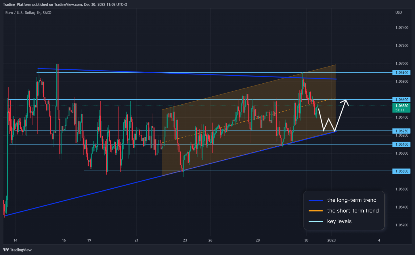Viewport: 415px width, 255px height.
Task: Click the 1.06100 key level price label
Action: pos(401,144)
